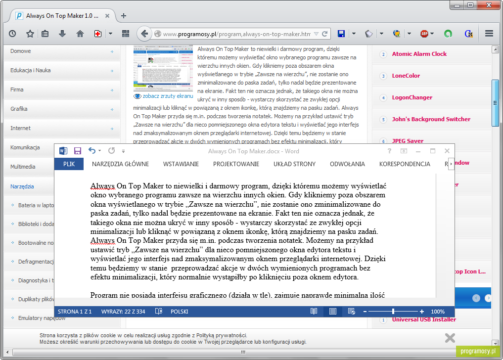Bookmark this page with the star icon
Image resolution: width=503 pixels, height=360 pixels.
click(x=30, y=33)
